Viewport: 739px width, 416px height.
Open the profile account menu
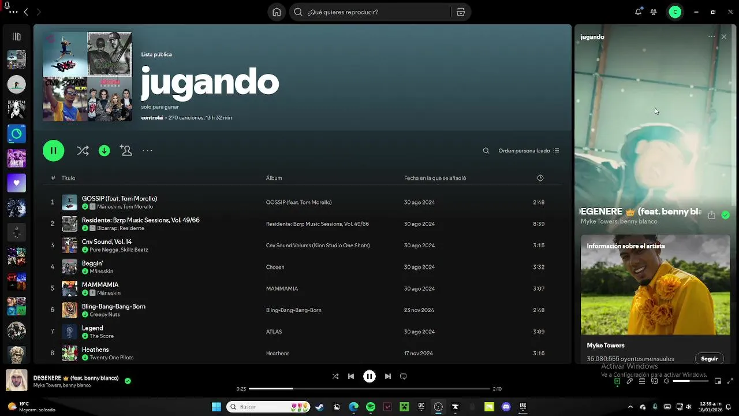675,12
